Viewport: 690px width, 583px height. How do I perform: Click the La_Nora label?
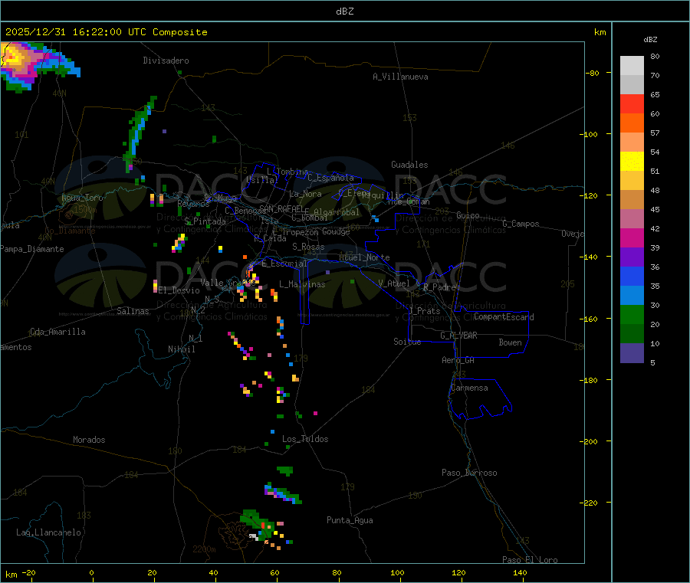(305, 194)
